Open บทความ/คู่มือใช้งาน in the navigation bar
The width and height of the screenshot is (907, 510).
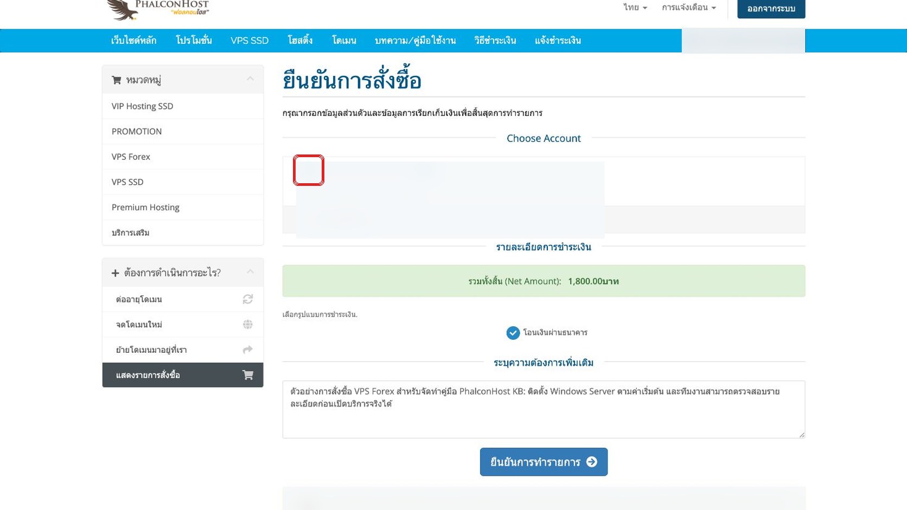pyautogui.click(x=415, y=41)
